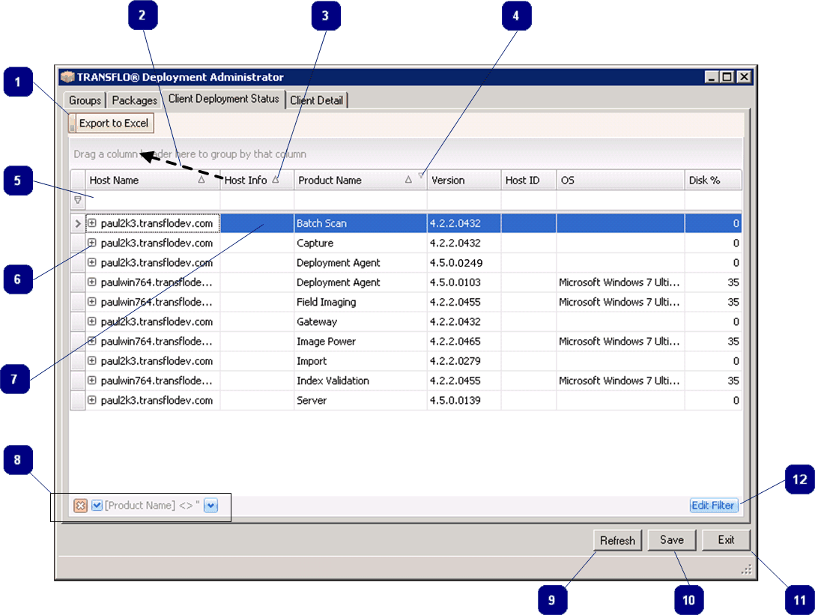This screenshot has height=615, width=815.
Task: Open the filter funnel on the Product Name header
Action: (x=422, y=176)
